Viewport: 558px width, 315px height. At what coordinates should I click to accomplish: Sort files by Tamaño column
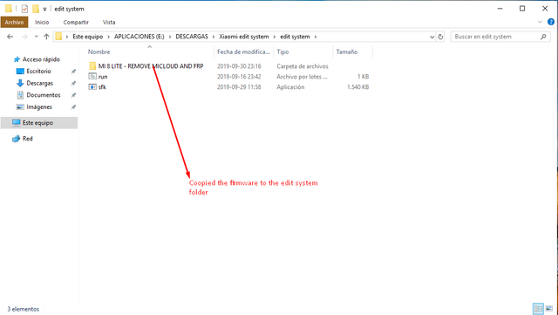click(347, 51)
